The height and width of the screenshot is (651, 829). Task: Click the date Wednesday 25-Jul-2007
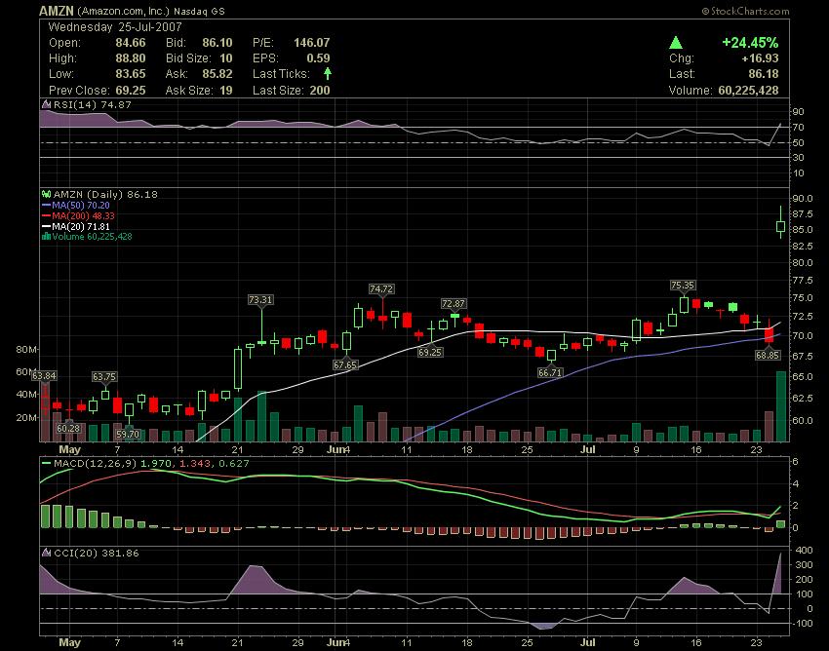pyautogui.click(x=115, y=27)
